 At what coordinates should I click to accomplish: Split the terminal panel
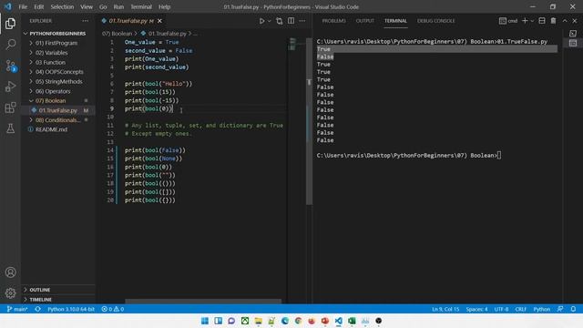pyautogui.click(x=542, y=21)
